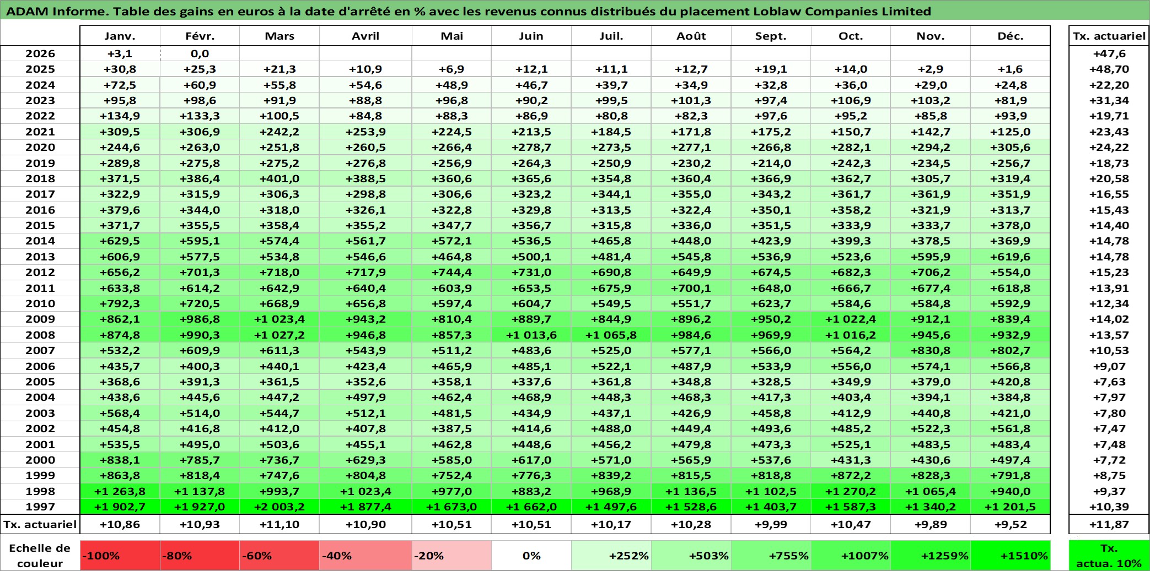
Task: Click the 2014 row label
Action: pyautogui.click(x=40, y=241)
